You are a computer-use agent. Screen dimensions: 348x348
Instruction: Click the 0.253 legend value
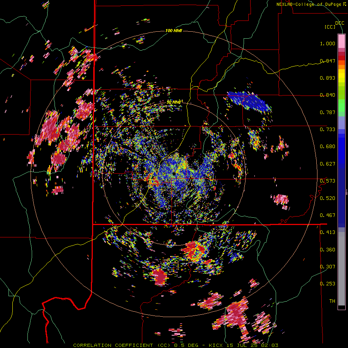(328, 284)
